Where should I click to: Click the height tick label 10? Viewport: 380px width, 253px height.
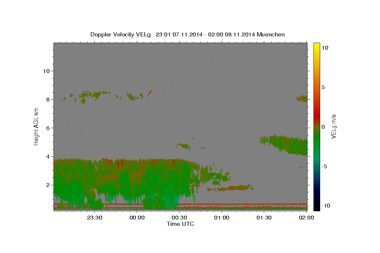tap(46, 71)
